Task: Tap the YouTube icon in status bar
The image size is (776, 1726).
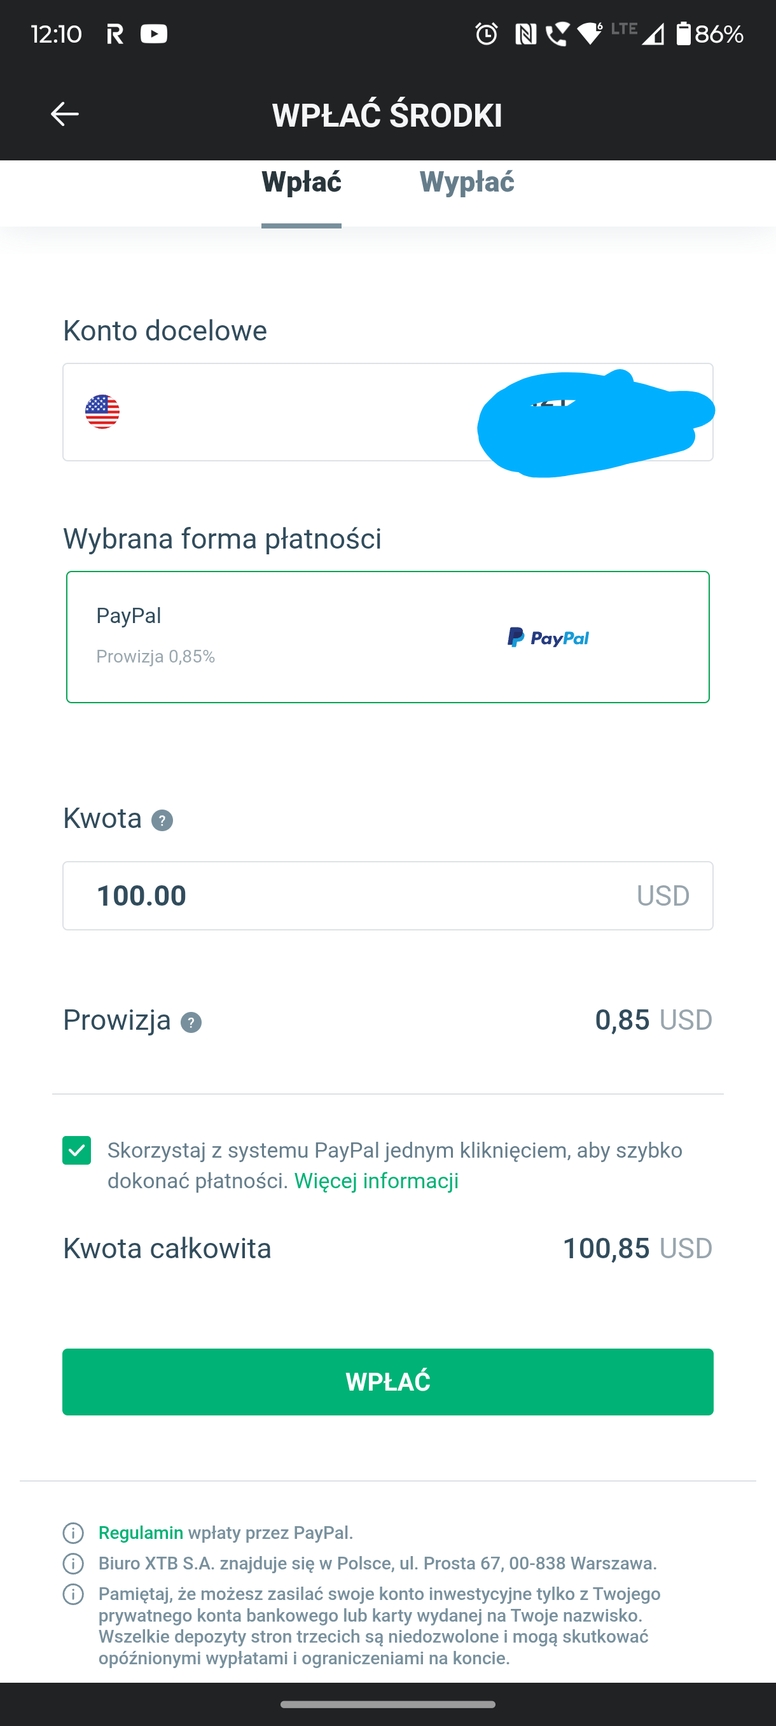Action: [154, 34]
